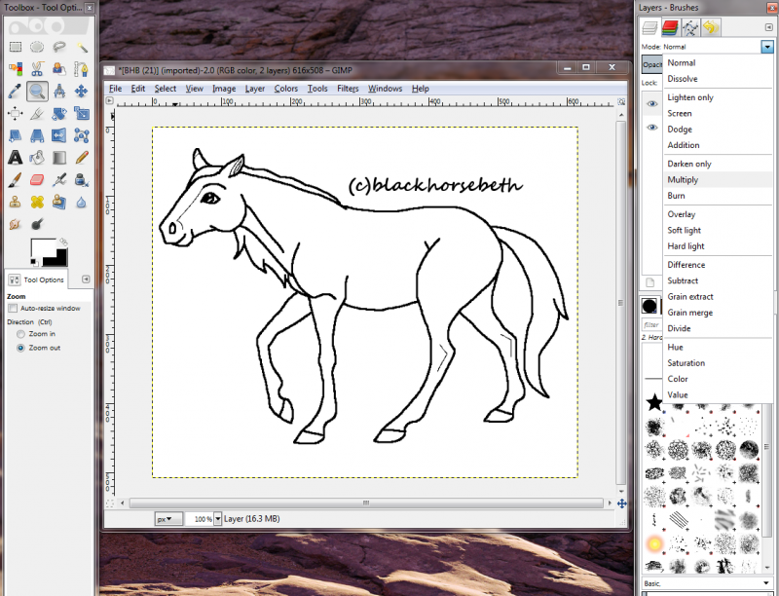
Task: Toggle visibility eye of the lower layer
Action: click(x=652, y=128)
